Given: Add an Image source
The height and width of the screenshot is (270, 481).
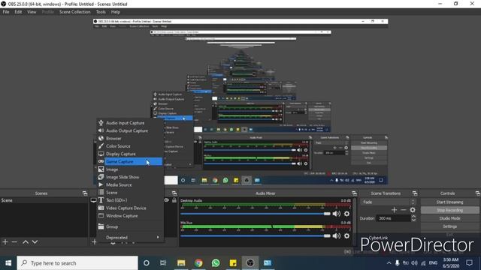Looking at the screenshot, I should point(130,169).
